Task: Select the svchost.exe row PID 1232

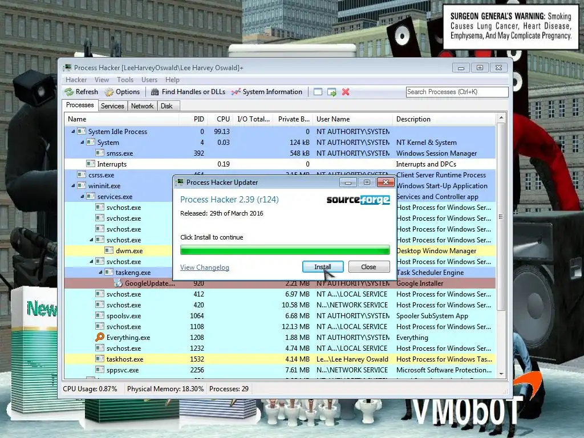Action: [x=279, y=348]
